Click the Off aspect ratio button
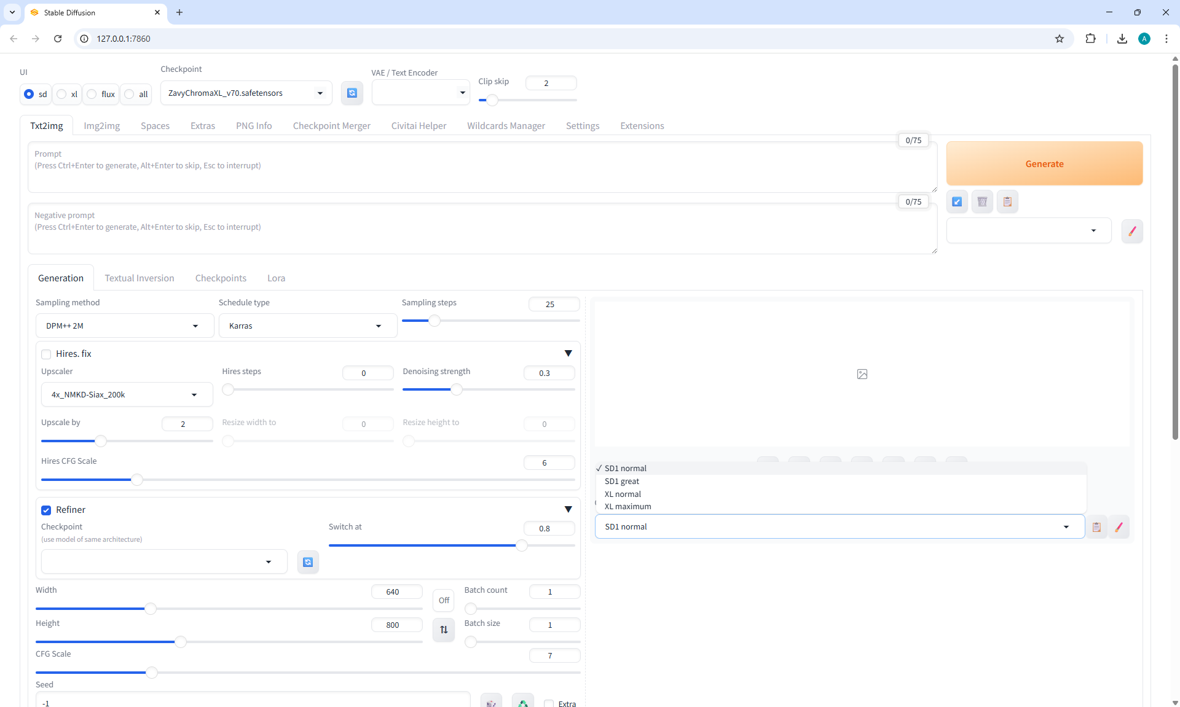The height and width of the screenshot is (707, 1180). tap(444, 600)
